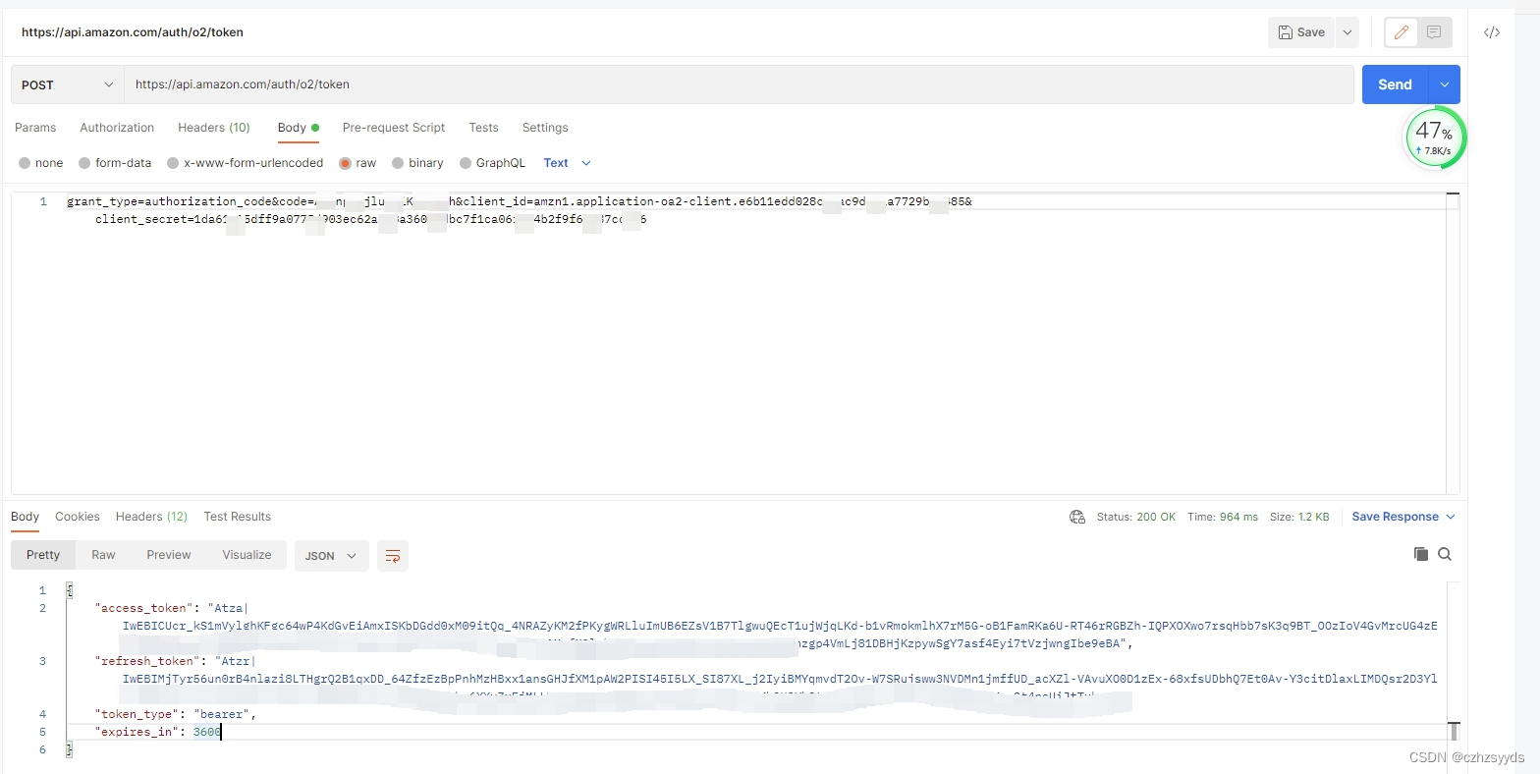Open the request Headers (10) tab
Image resolution: width=1540 pixels, height=774 pixels.
point(214,128)
